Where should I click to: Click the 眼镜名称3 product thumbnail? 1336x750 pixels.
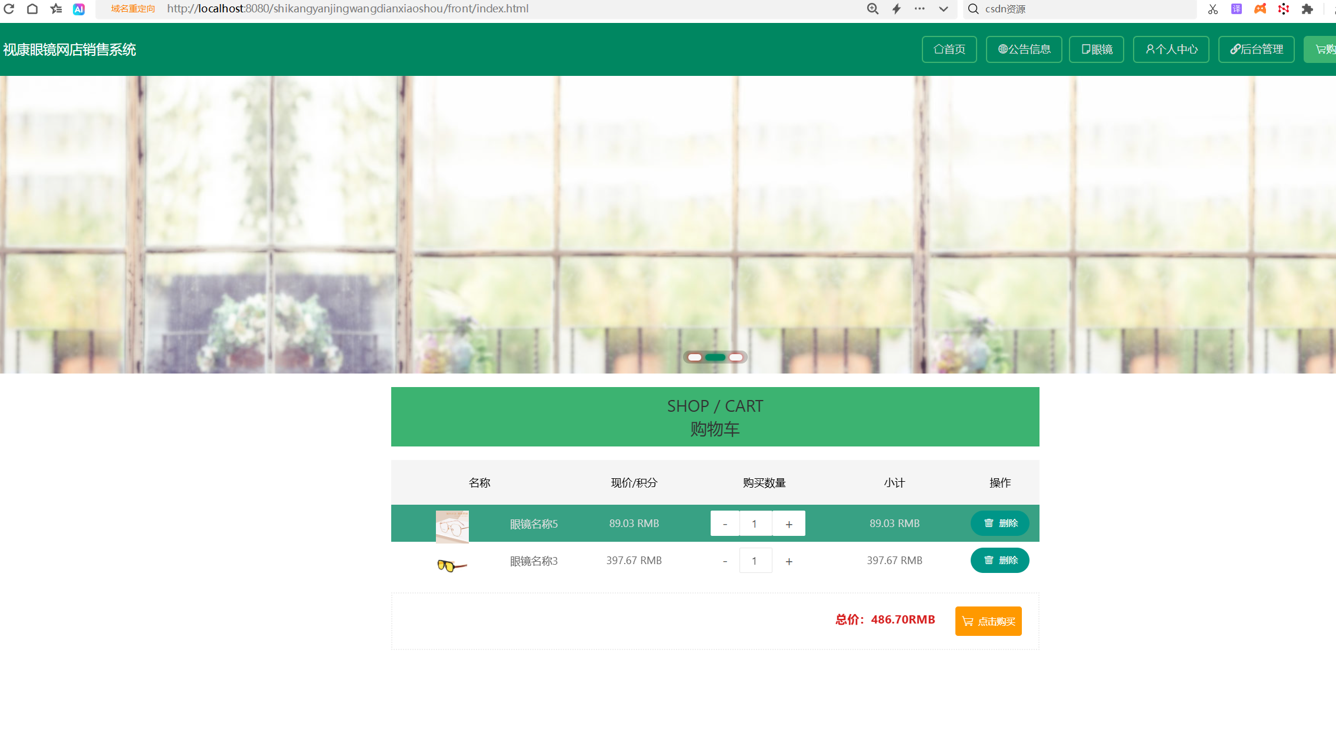pos(452,565)
